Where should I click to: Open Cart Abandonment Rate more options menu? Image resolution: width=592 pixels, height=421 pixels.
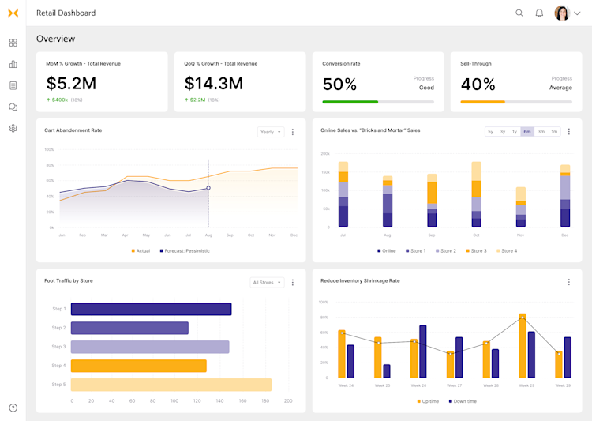click(x=293, y=132)
